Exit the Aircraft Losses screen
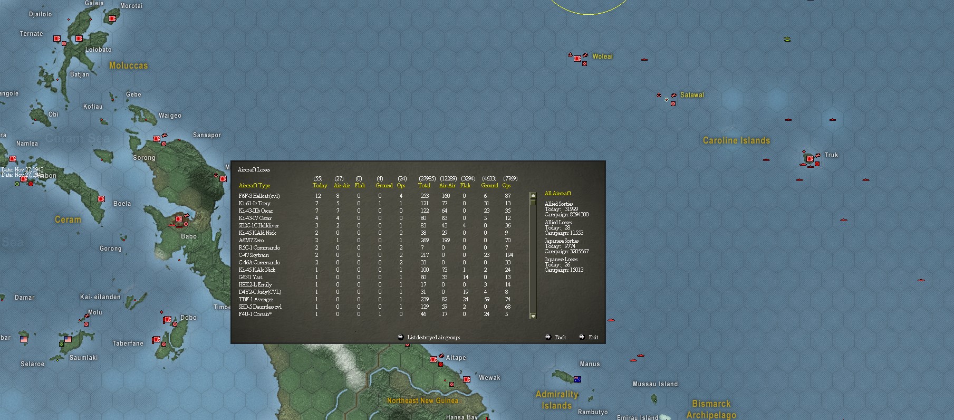Screen dimensions: 954x420 point(593,337)
